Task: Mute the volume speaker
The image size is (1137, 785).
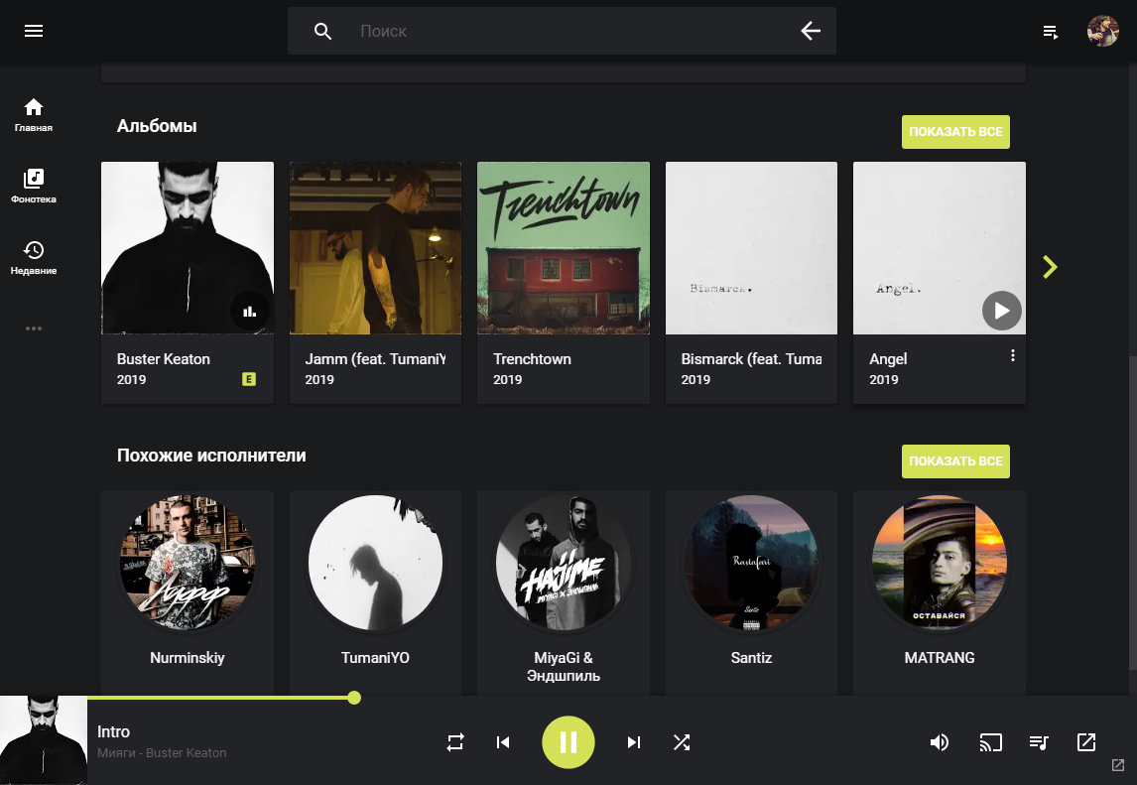Action: tap(940, 742)
